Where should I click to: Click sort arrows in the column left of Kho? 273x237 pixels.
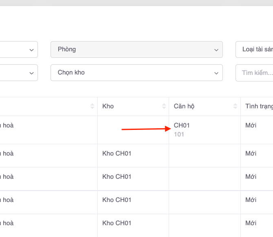(x=92, y=106)
